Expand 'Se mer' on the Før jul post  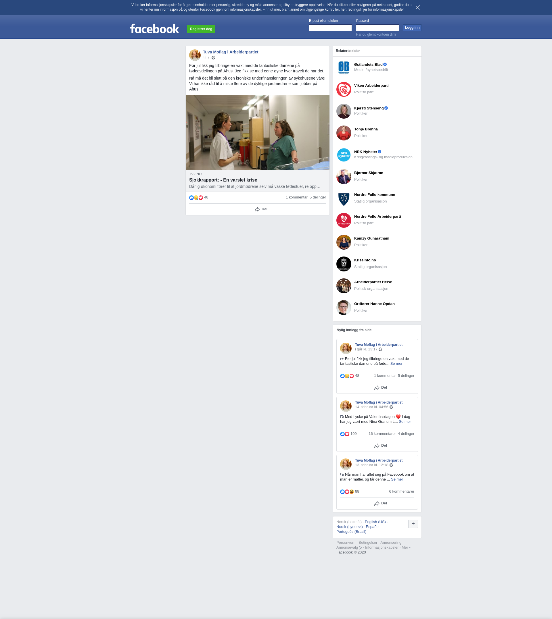396,364
